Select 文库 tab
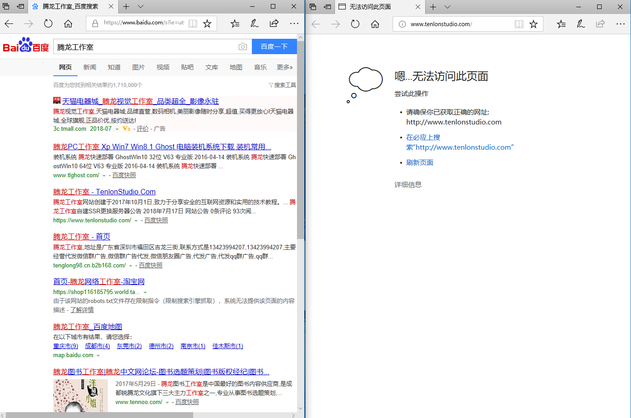This screenshot has height=418, width=631. click(212, 67)
